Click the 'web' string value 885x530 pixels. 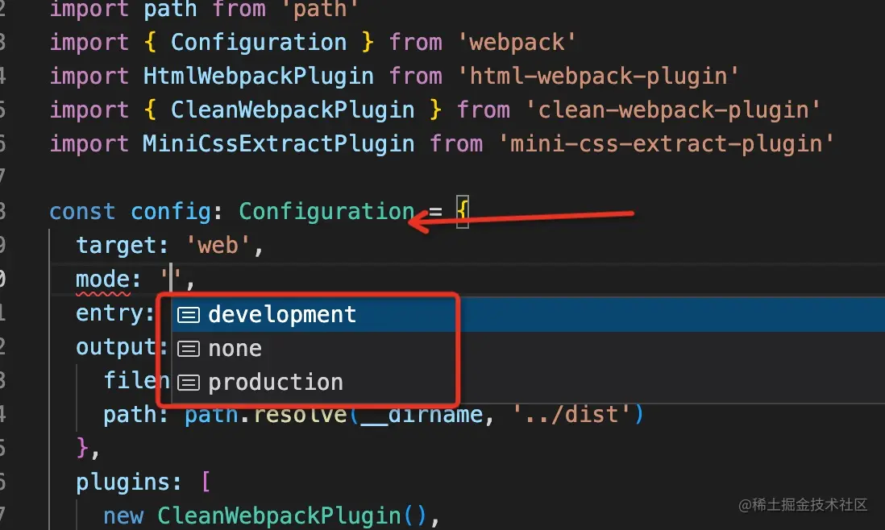pos(218,246)
